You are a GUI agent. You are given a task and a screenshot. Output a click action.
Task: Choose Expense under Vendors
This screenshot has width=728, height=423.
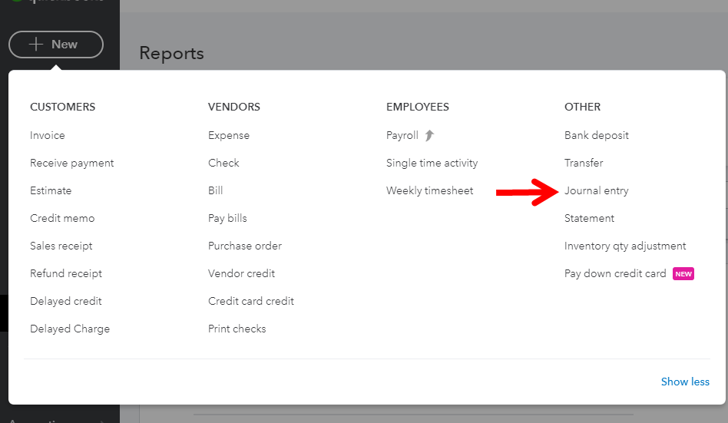(229, 135)
